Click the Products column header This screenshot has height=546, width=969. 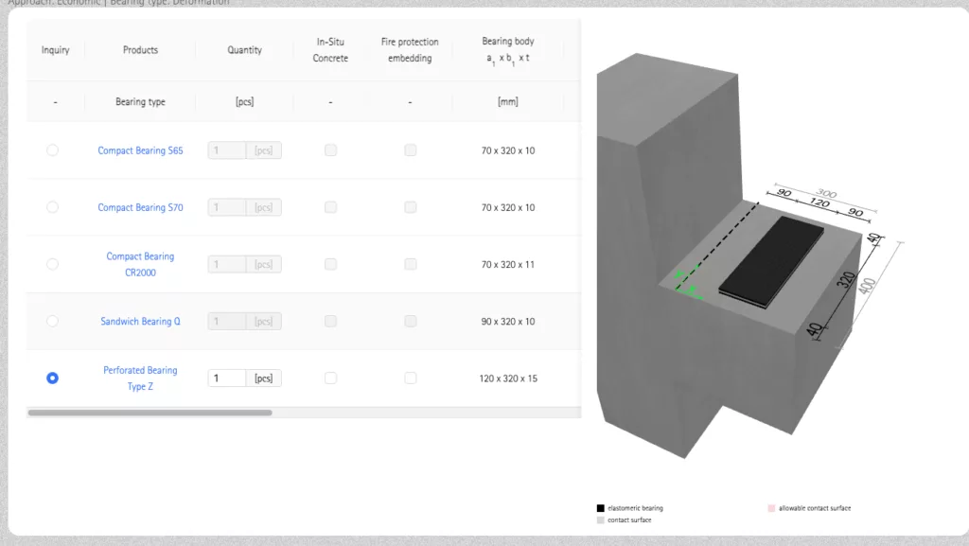click(140, 50)
